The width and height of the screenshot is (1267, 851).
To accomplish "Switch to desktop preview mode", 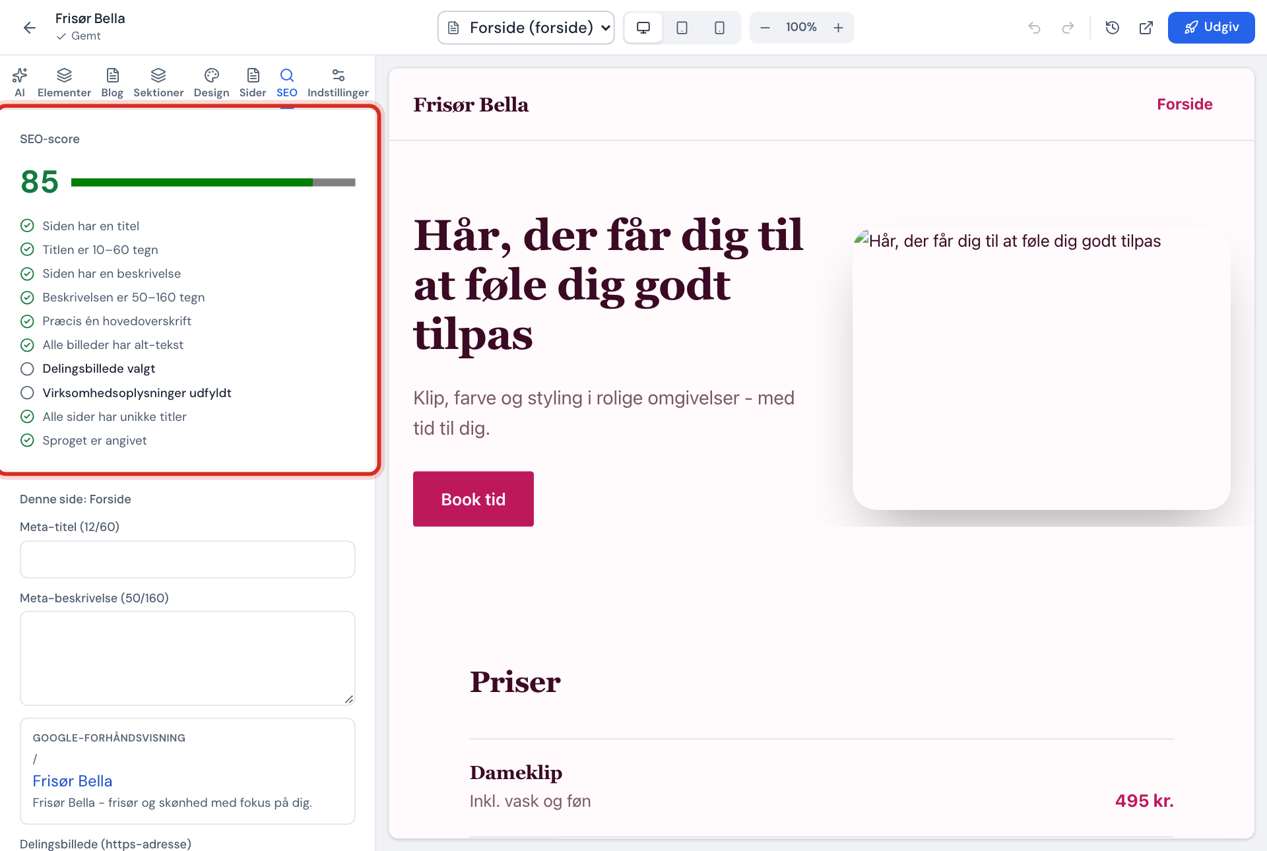I will [643, 28].
